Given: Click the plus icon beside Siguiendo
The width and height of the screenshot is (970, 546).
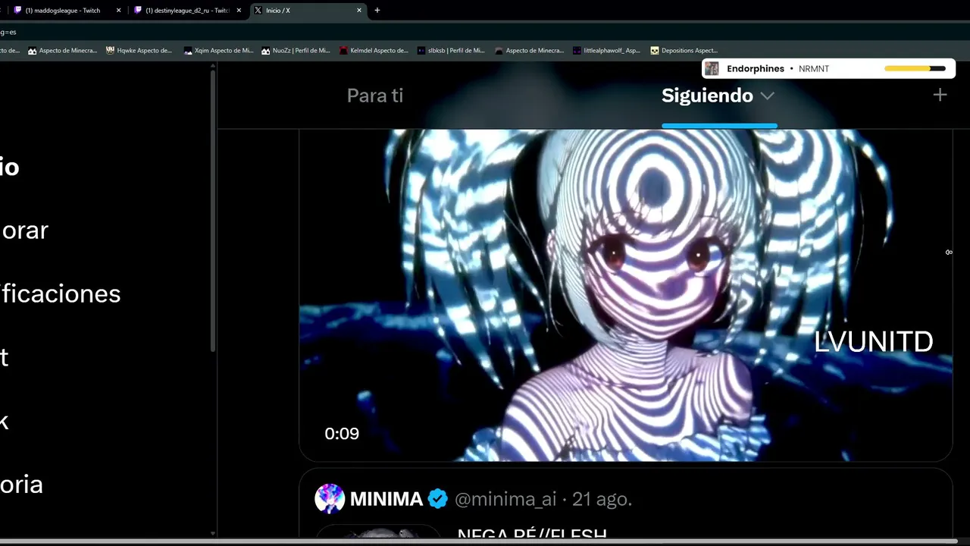Looking at the screenshot, I should pos(940,95).
